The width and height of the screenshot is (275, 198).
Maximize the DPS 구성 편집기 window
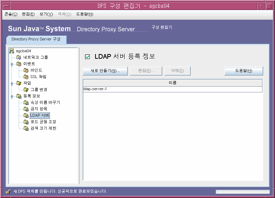pos(269,6)
